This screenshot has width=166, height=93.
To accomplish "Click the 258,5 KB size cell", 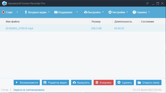I will click(96, 28).
